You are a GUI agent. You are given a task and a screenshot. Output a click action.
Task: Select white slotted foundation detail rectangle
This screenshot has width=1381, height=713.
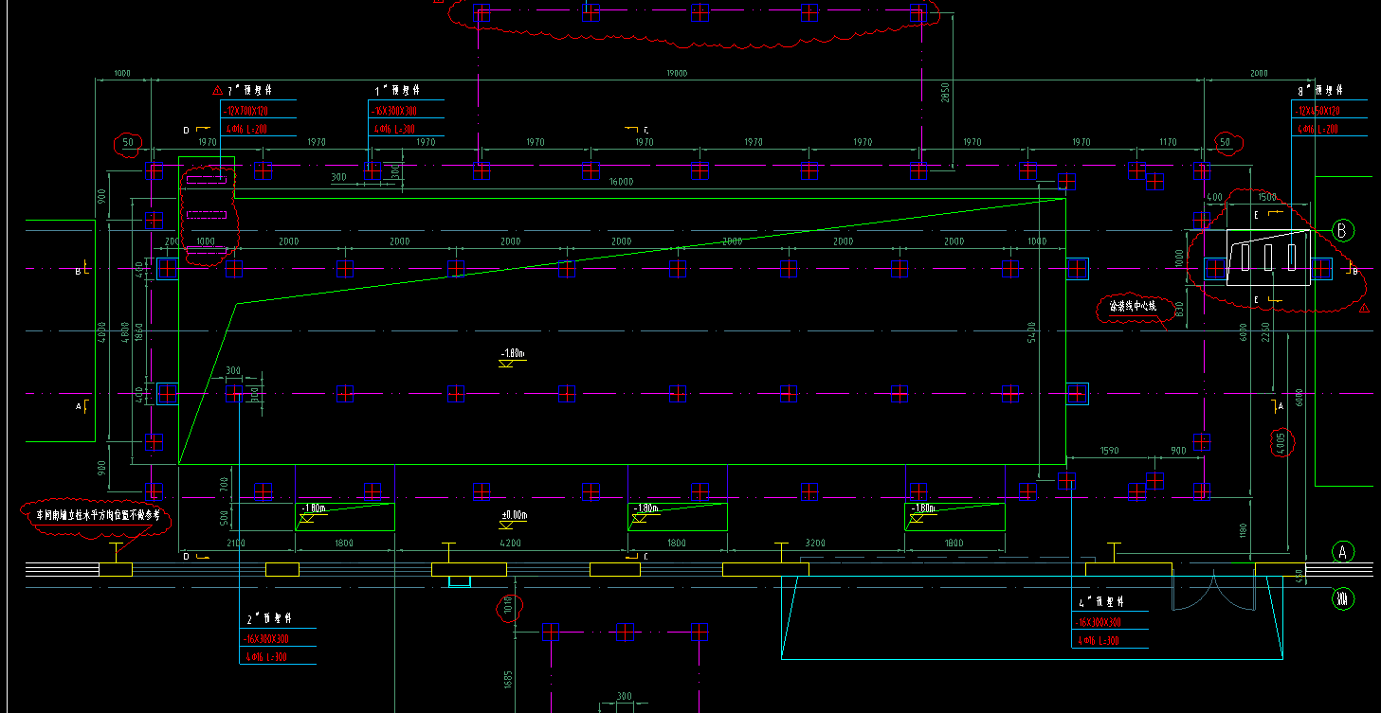click(1268, 258)
